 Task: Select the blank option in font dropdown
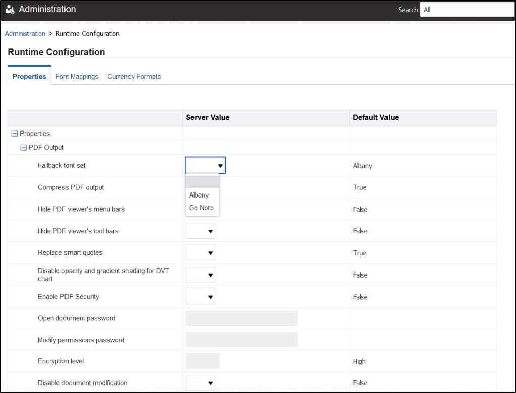(202, 182)
